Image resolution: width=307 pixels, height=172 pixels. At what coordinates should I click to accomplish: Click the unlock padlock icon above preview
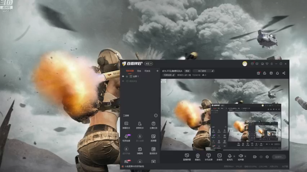pos(264,73)
